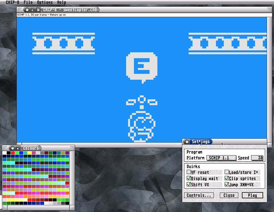
Task: Choose the yellow swatch in the first row
Action: click(x=30, y=153)
